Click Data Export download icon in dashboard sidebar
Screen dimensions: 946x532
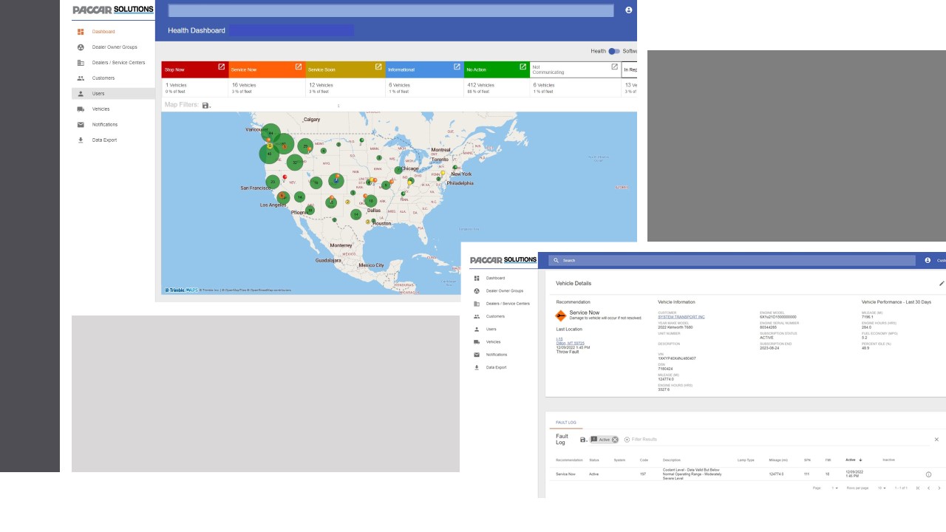tap(81, 140)
